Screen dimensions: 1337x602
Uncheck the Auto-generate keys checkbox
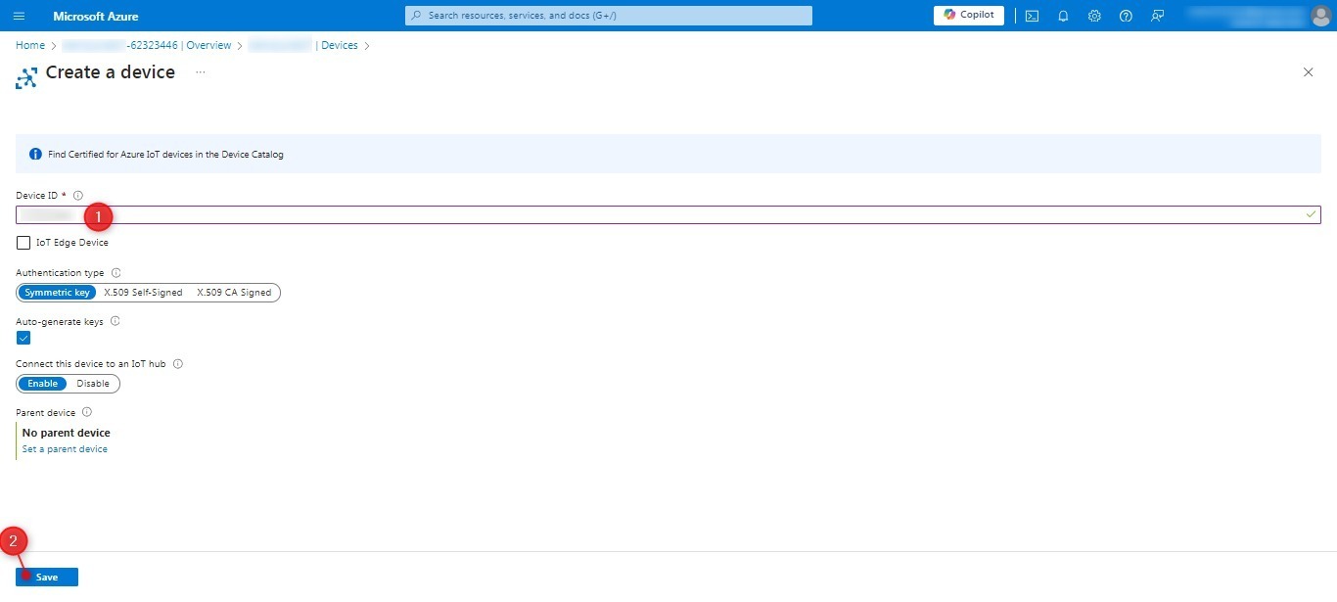[23, 338]
